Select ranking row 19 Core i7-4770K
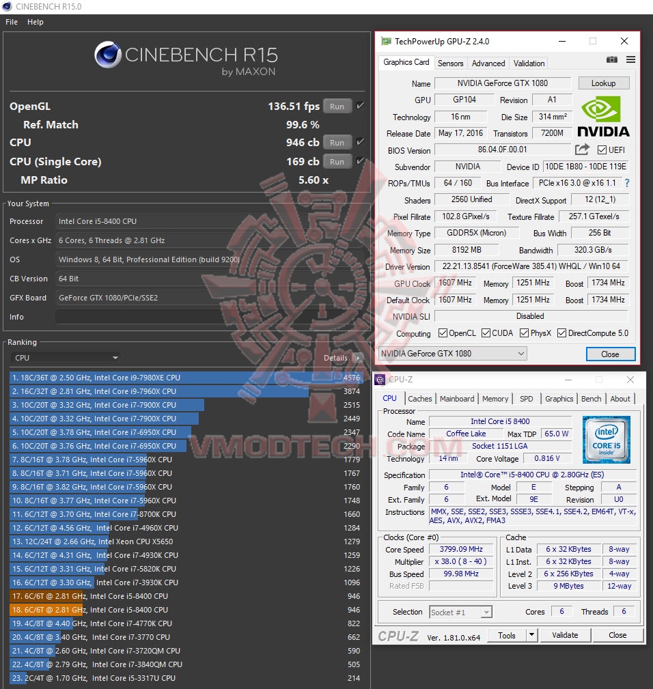This screenshot has height=689, width=653. coord(186,623)
